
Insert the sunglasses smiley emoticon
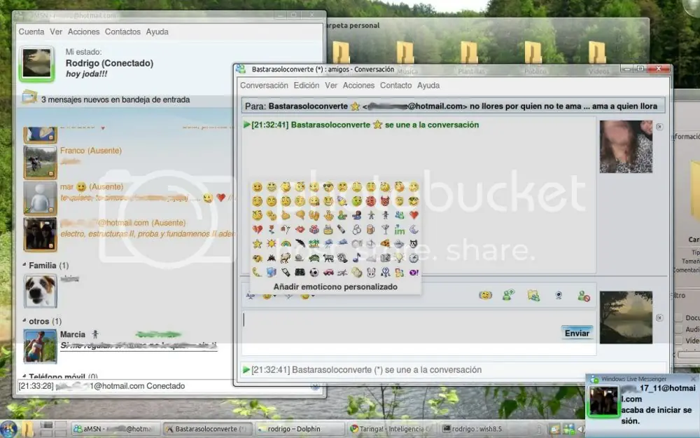[x=328, y=187]
